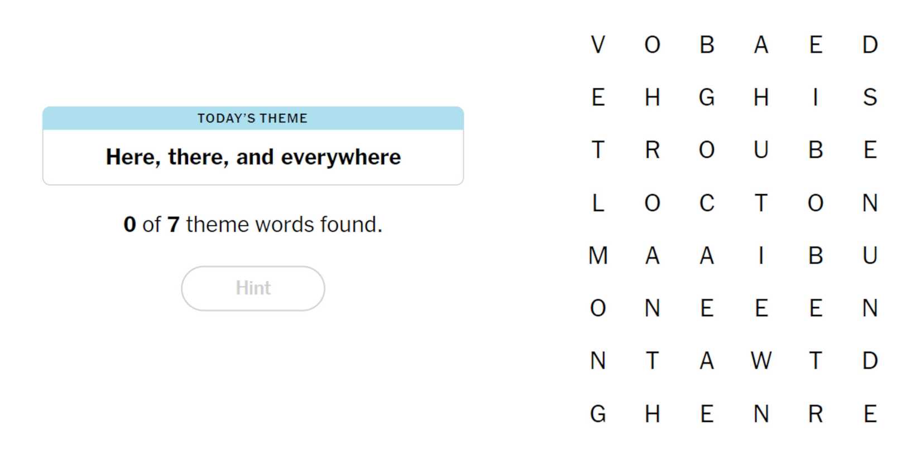
Task: Select the letter V in the grid
Action: point(598,45)
